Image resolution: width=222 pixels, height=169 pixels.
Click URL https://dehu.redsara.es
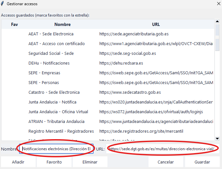coord(121,63)
